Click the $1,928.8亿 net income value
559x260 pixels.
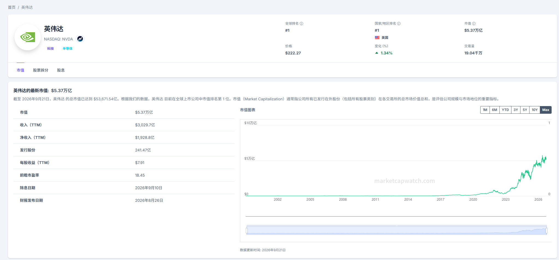[145, 138]
